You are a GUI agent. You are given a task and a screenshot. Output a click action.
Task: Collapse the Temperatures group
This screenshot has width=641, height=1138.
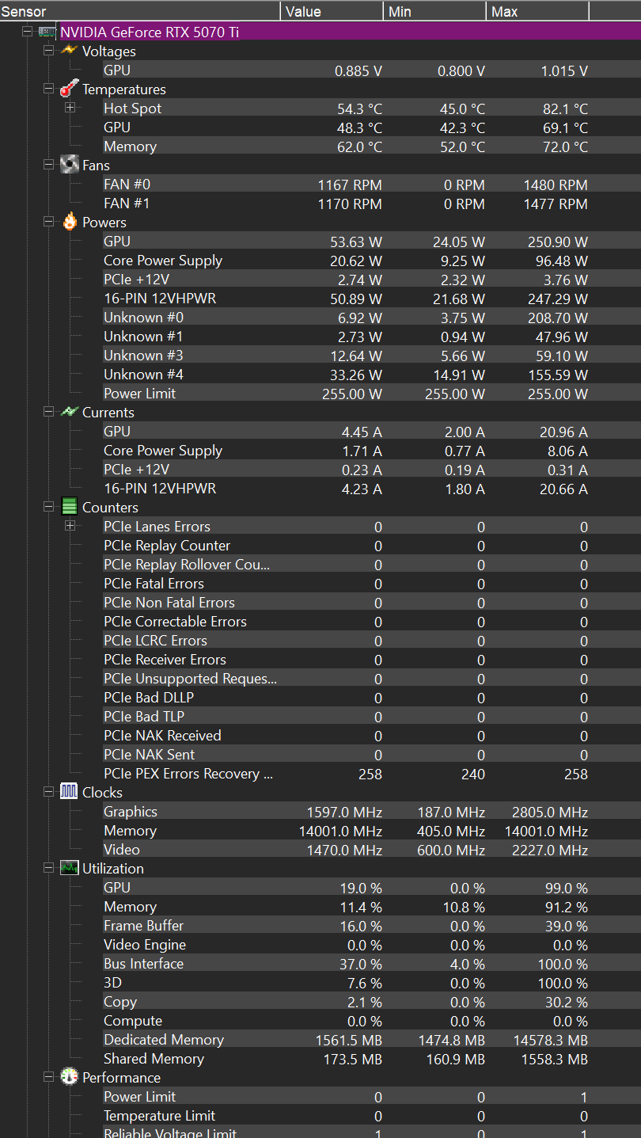49,89
